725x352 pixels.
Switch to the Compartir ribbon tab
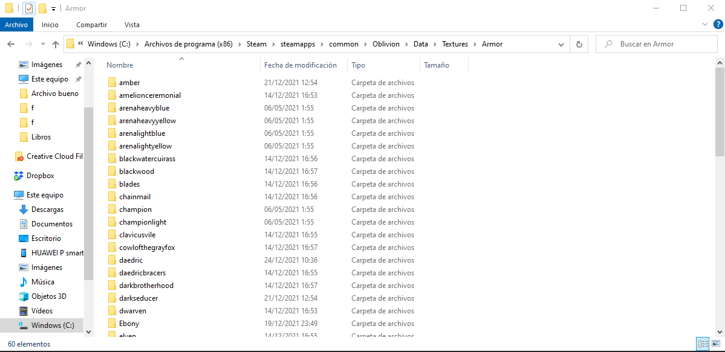point(91,25)
